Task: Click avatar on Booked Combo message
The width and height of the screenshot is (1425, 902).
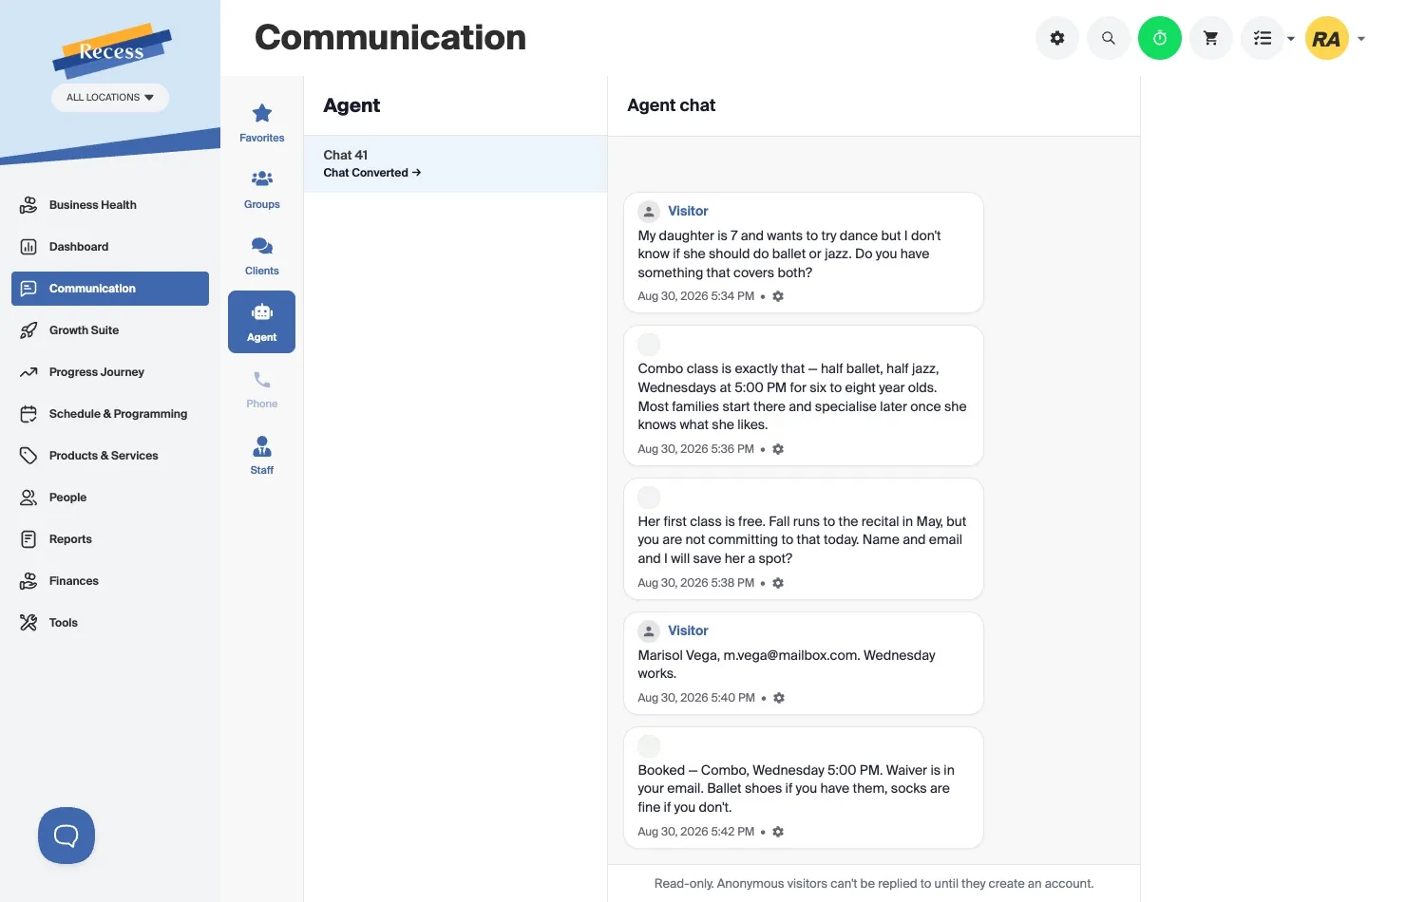Action: tap(649, 745)
